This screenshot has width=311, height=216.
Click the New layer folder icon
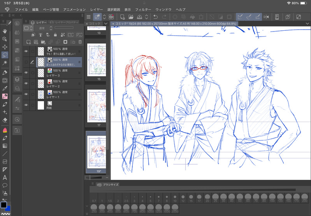(x=43, y=42)
